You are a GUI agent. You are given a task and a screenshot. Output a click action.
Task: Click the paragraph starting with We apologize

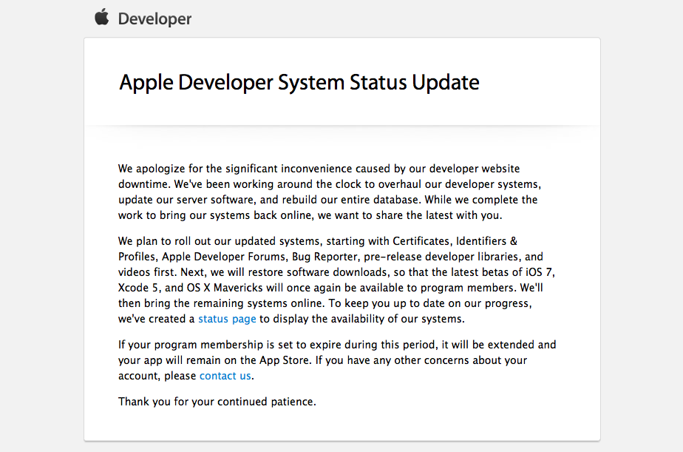pos(329,192)
